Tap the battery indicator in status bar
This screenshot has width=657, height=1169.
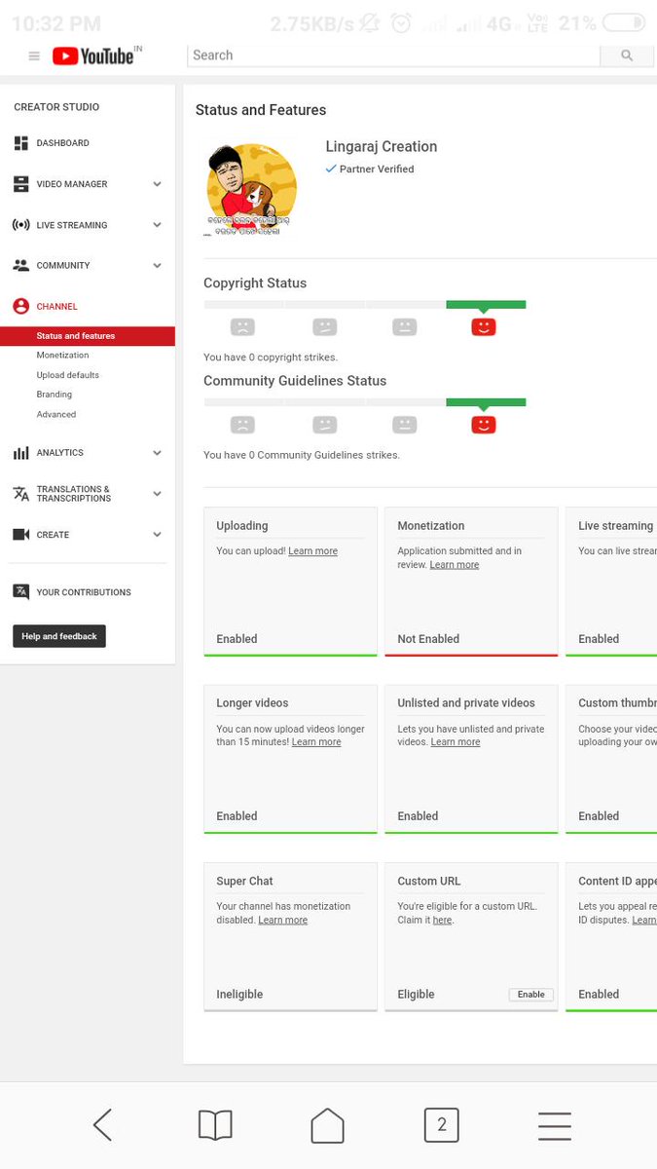click(624, 22)
